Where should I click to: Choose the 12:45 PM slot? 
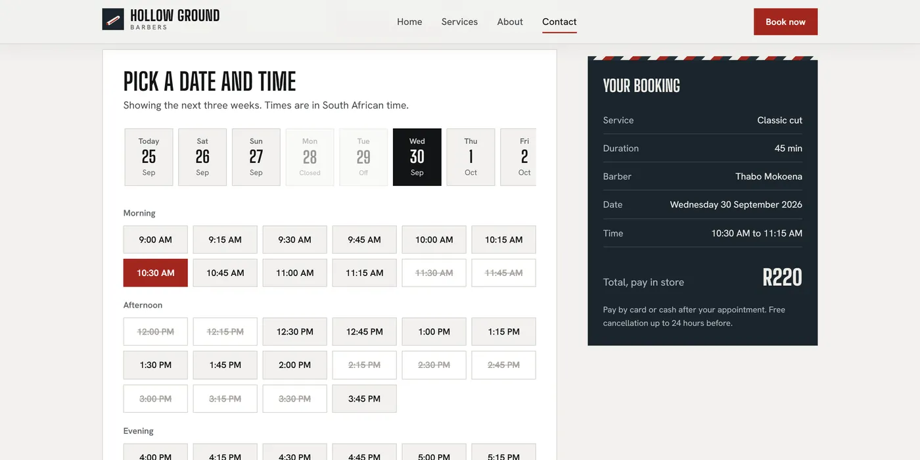pyautogui.click(x=365, y=332)
